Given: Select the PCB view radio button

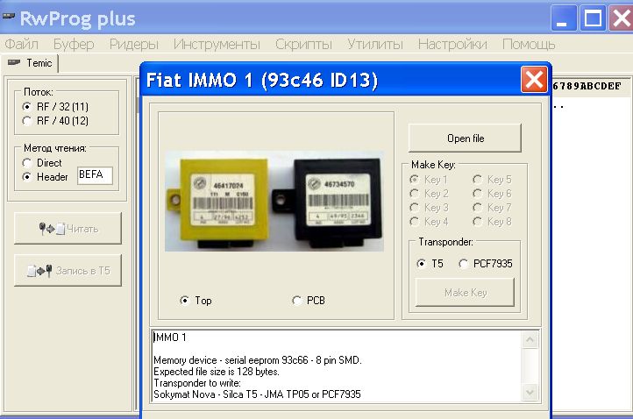Looking at the screenshot, I should point(308,301).
